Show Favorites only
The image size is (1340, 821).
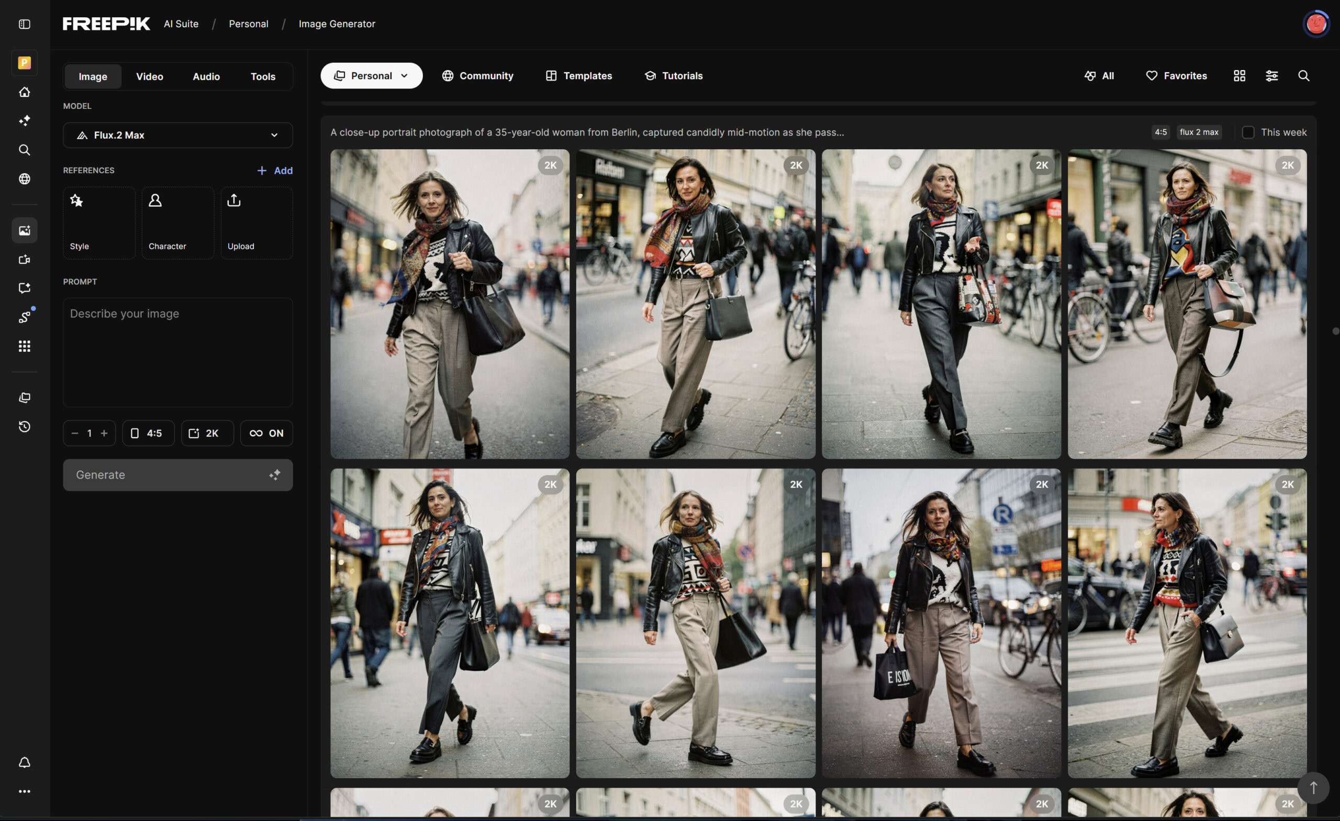click(1176, 75)
